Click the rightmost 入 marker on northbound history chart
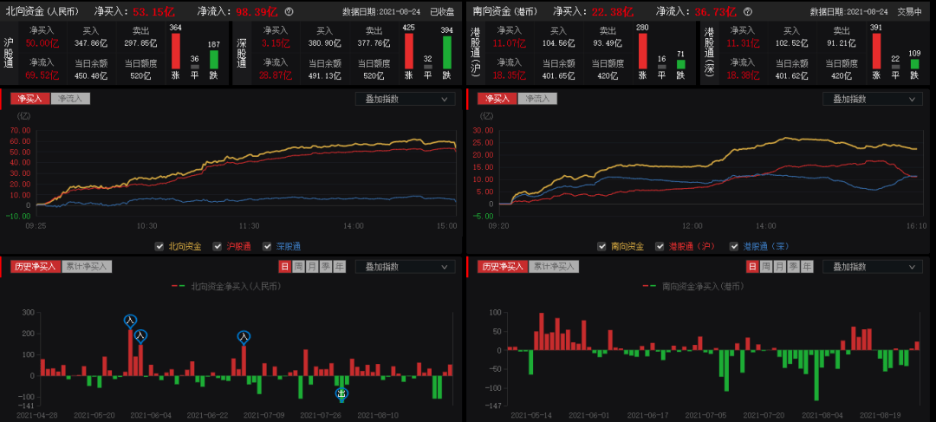This screenshot has height=422, width=936. [244, 337]
